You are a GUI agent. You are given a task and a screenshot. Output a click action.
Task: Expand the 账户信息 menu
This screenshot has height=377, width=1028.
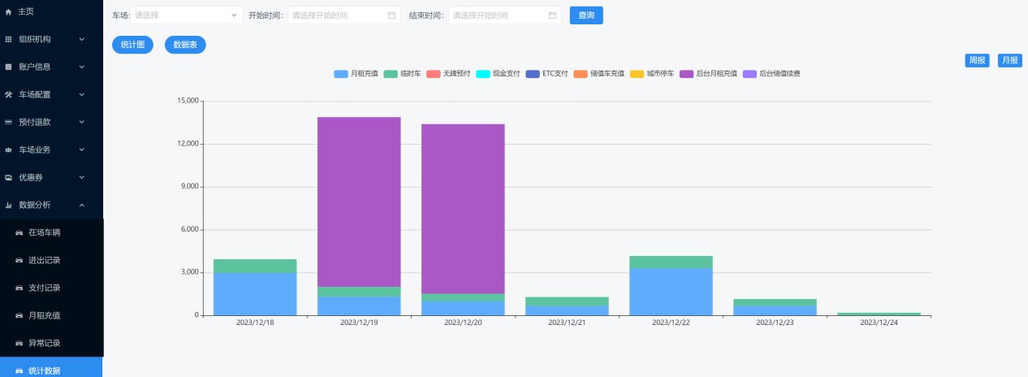click(52, 67)
